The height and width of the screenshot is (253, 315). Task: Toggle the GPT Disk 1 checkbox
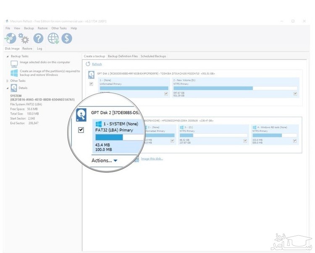click(91, 84)
